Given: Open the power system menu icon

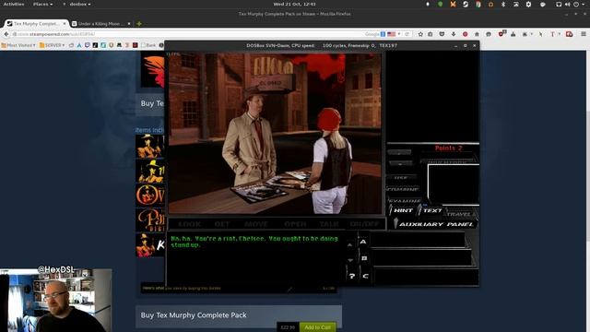Looking at the screenshot, I should click(576, 4).
